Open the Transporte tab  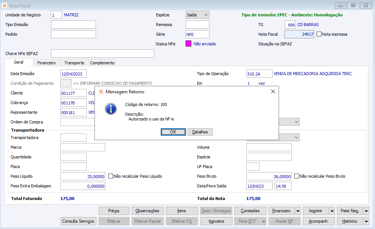click(74, 63)
